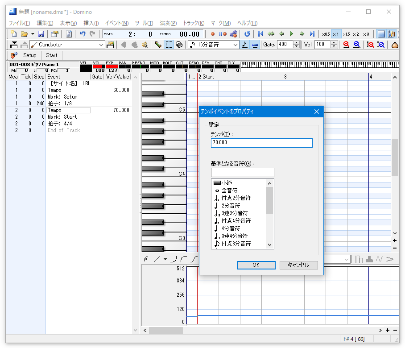This screenshot has width=405, height=348.
Task: Open the 16分音符 quantize dropdown
Action: [x=236, y=45]
